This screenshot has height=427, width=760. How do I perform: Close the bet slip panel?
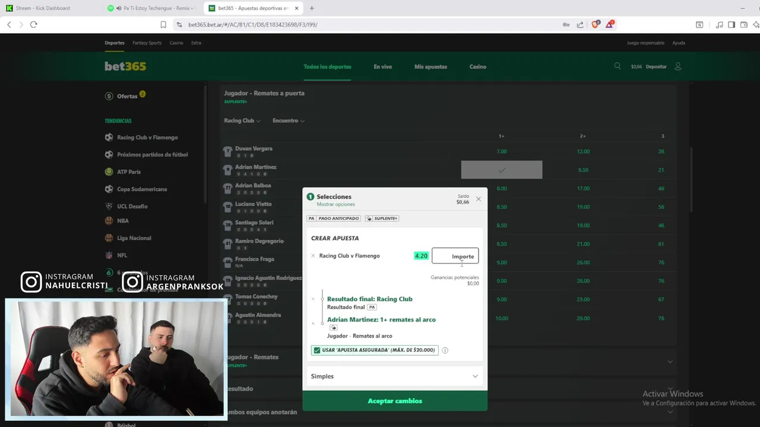pyautogui.click(x=479, y=199)
